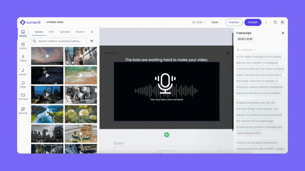Open the three-dot more options menu
Viewport: 305px width, 171px height.
(266, 22)
